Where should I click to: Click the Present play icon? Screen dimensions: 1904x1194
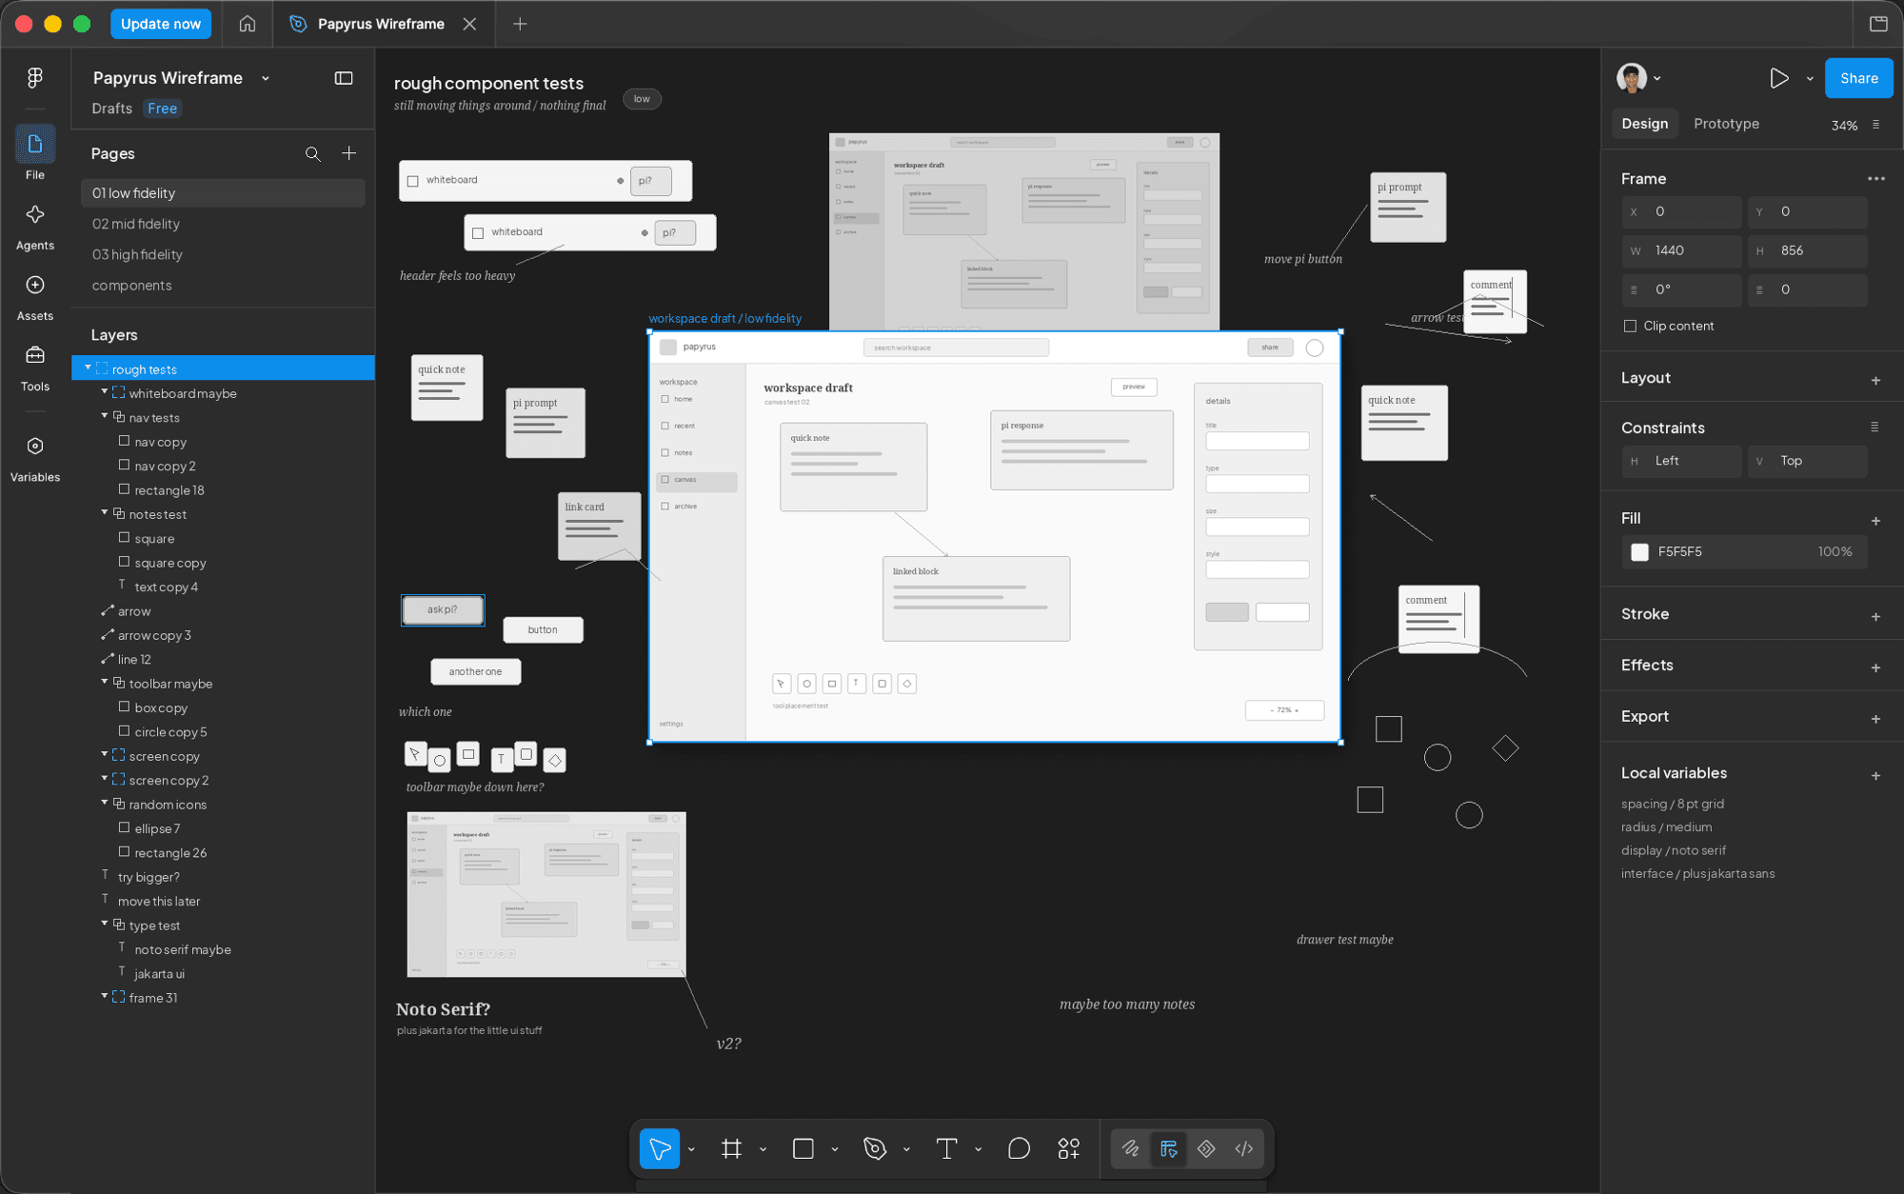1778,78
